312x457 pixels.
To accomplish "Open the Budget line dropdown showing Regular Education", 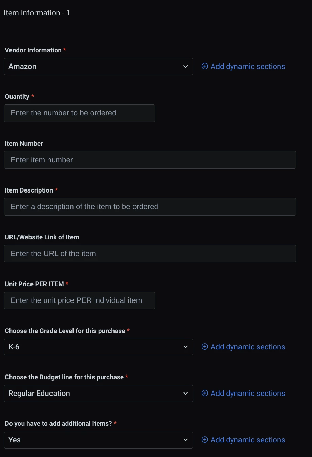I will coord(99,394).
